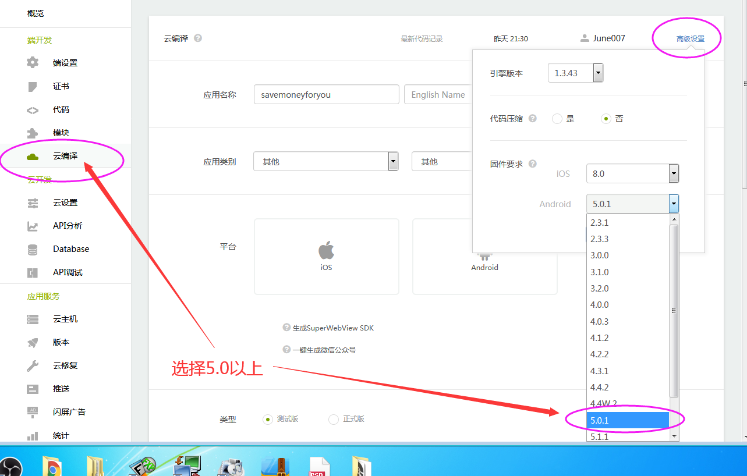Image resolution: width=747 pixels, height=476 pixels.
Task: Select 否 radio for 代码压缩
Action: 606,119
